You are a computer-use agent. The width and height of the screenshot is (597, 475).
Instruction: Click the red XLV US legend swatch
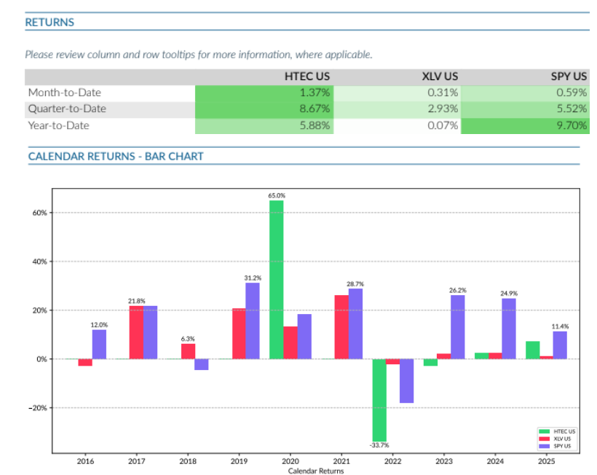[x=542, y=438]
